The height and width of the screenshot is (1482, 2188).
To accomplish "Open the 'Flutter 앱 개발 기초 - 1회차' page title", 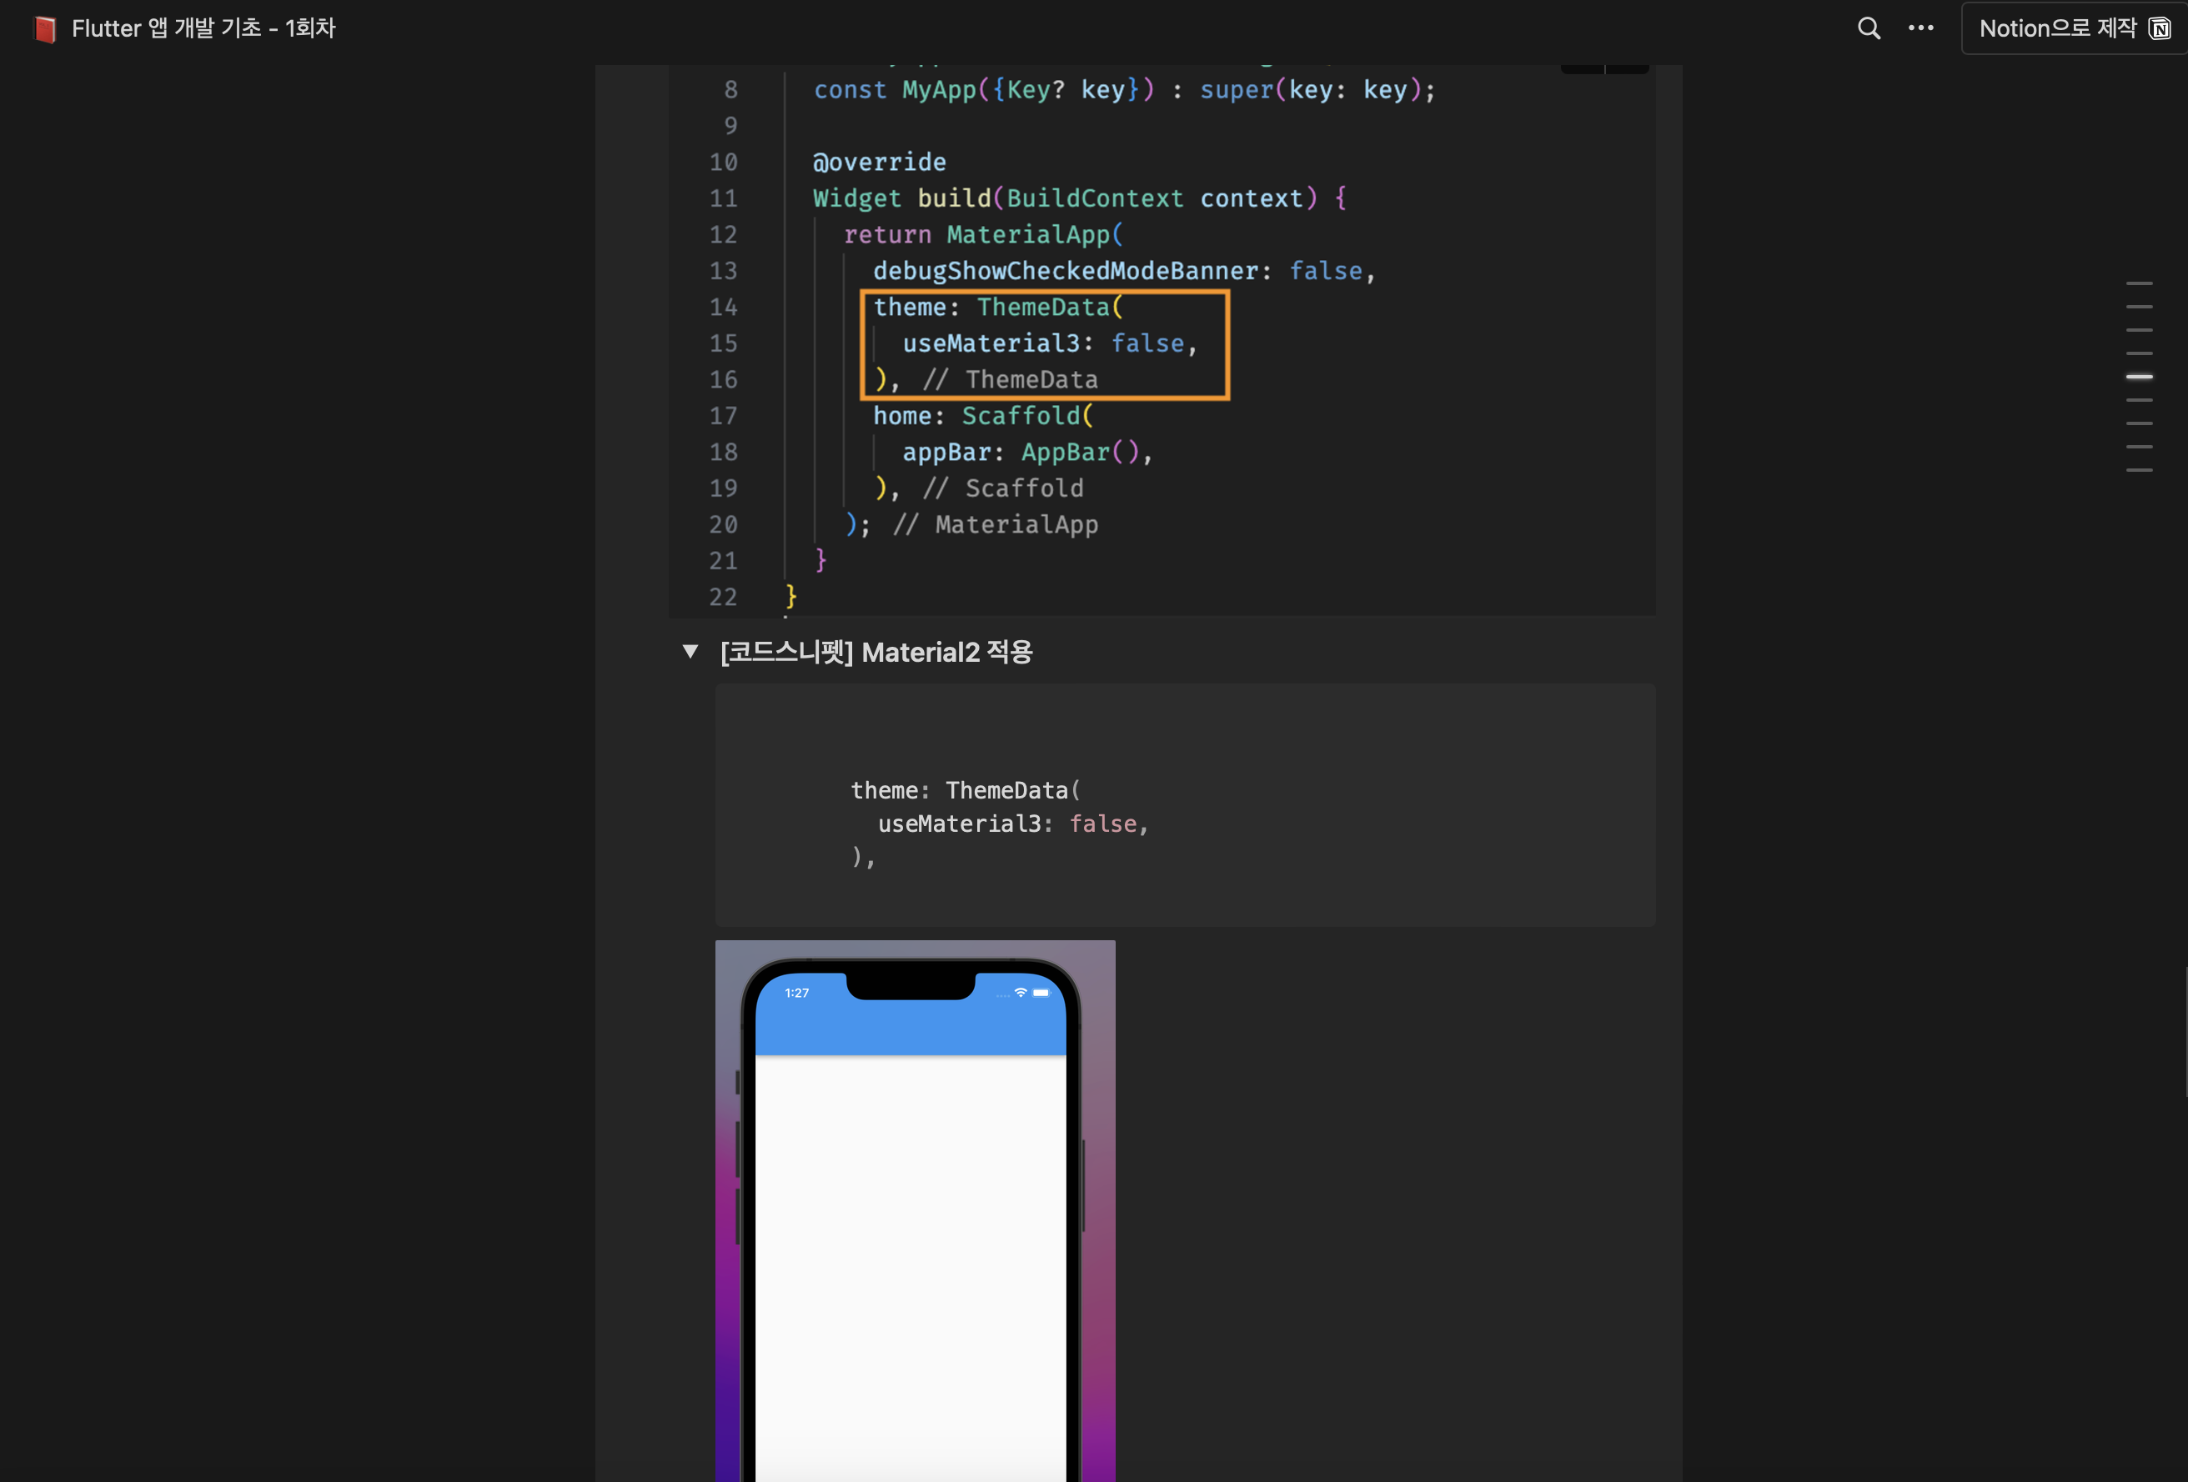I will click(x=203, y=28).
